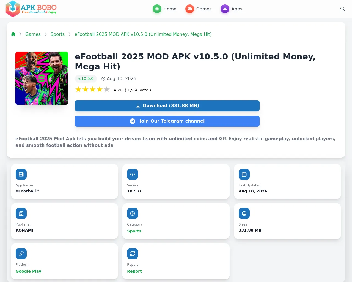Click the Last Updated calendar icon

pyautogui.click(x=244, y=174)
